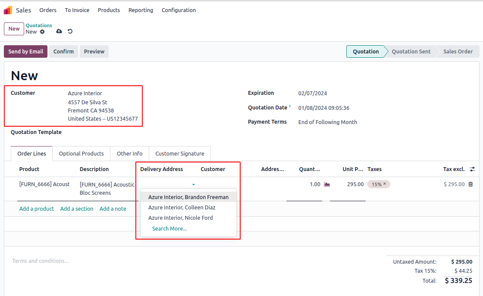Switch to the Order Lines tab
The height and width of the screenshot is (296, 483).
31,153
